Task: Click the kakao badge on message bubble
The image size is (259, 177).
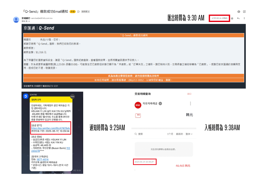Action: tap(73, 96)
